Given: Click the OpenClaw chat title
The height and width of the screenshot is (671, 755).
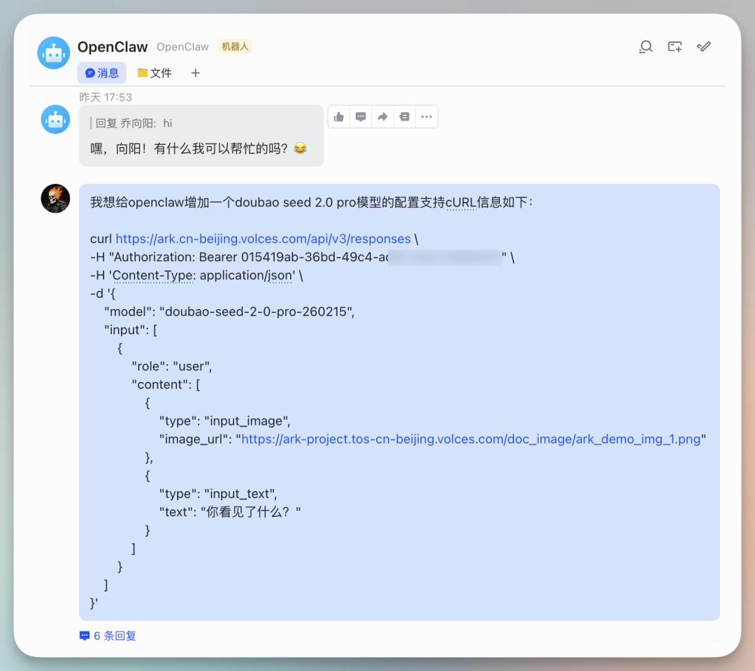Looking at the screenshot, I should tap(113, 47).
